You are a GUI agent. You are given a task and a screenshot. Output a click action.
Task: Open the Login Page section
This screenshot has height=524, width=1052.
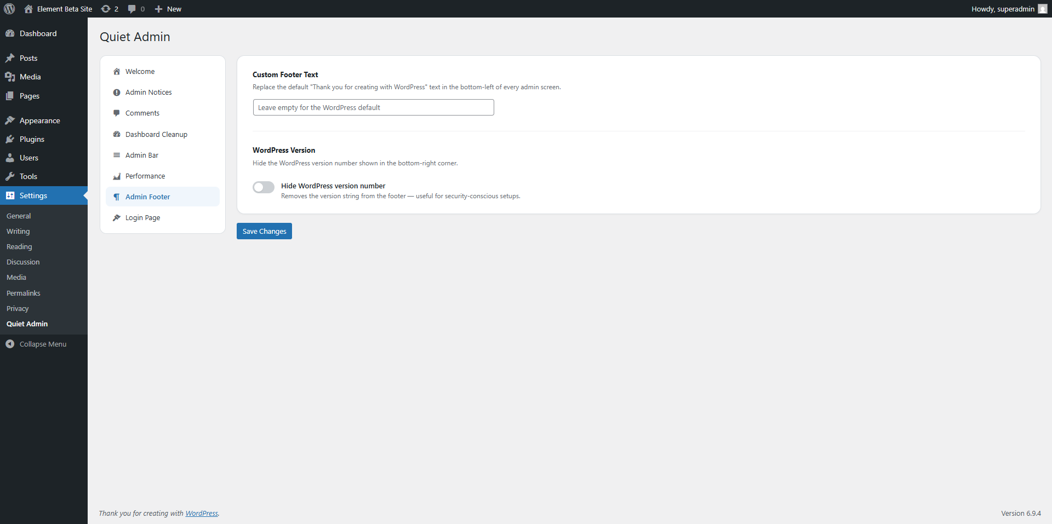[142, 217]
